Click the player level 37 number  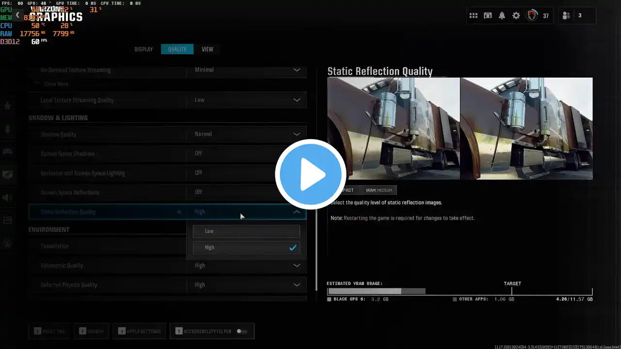click(x=546, y=16)
